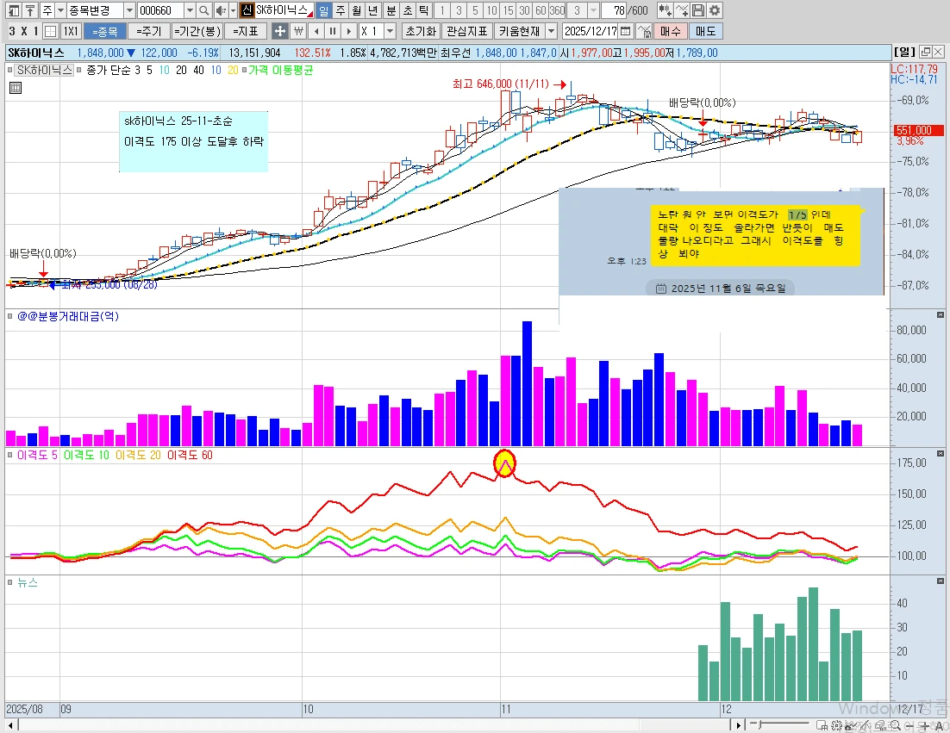The height and width of the screenshot is (733, 950).
Task: Adjust the bottom zoom slider handle
Action: pyautogui.click(x=759, y=724)
